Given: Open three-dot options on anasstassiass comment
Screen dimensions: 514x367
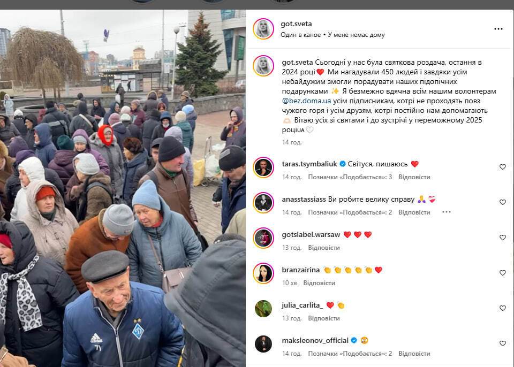Looking at the screenshot, I should click(447, 212).
